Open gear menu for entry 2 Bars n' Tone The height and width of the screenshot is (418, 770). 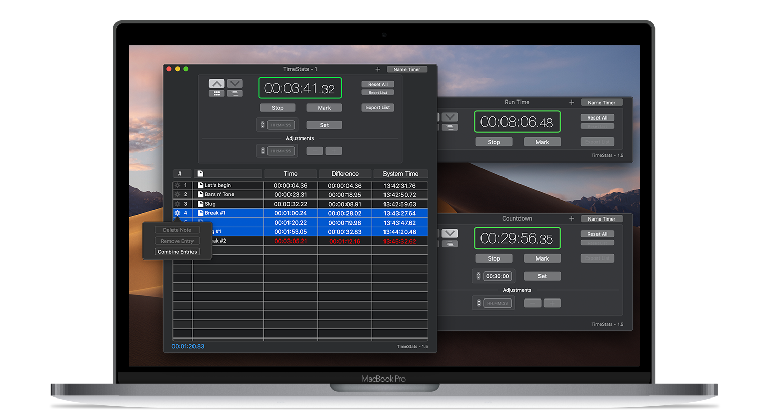pos(177,194)
